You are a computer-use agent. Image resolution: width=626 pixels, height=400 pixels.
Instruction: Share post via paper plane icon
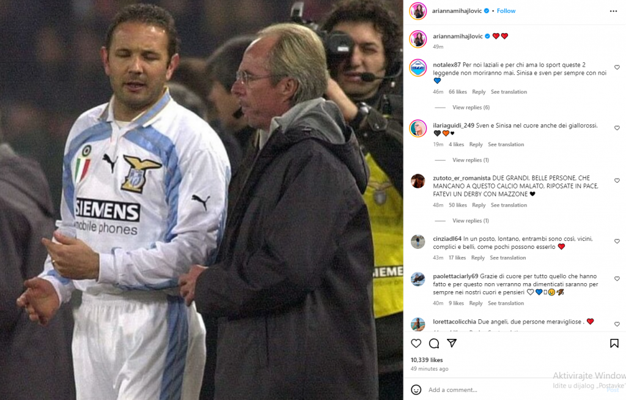click(x=452, y=343)
